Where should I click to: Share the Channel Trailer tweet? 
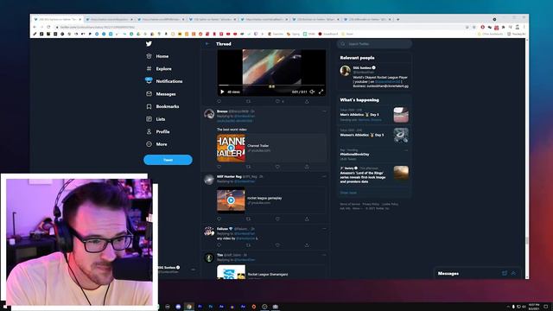(x=307, y=167)
